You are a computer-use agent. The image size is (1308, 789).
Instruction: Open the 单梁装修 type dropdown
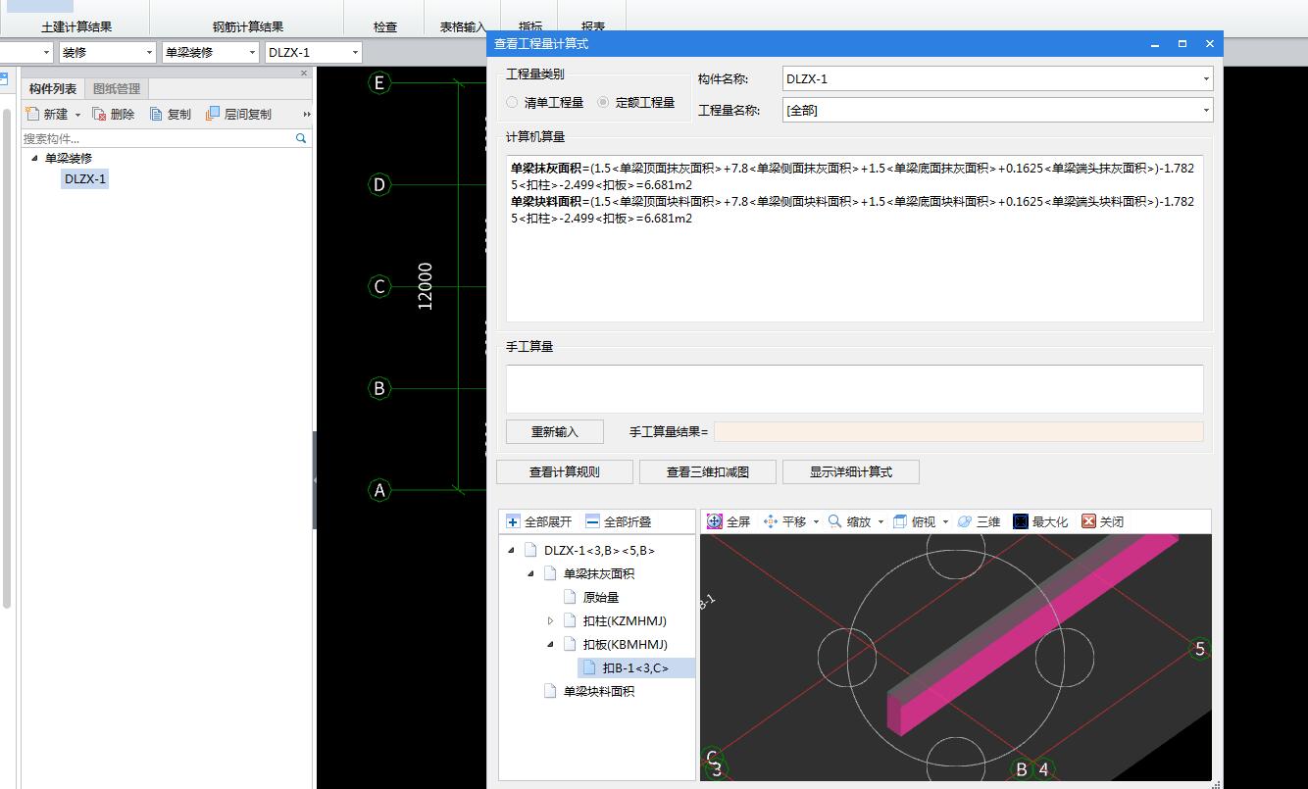(252, 53)
